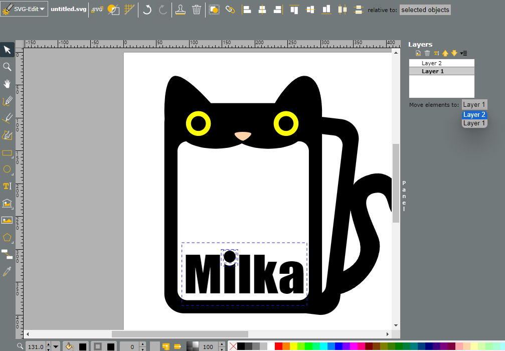Open the zoom level dropdown arrow
Image resolution: width=505 pixels, height=351 pixels.
click(56, 346)
